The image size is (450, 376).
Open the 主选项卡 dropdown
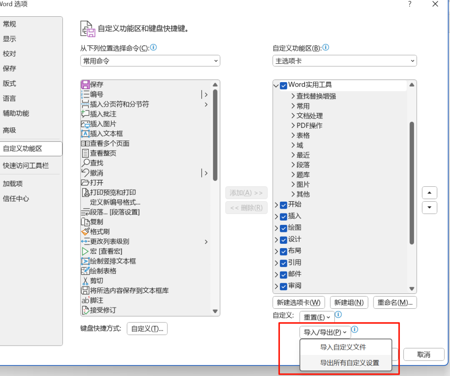344,61
